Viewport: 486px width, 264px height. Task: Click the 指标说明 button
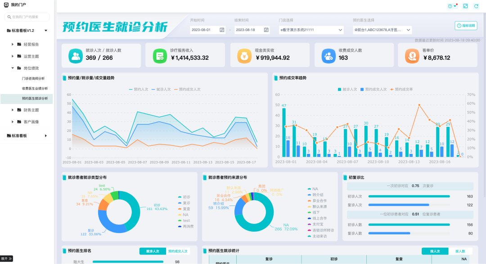coord(466,26)
